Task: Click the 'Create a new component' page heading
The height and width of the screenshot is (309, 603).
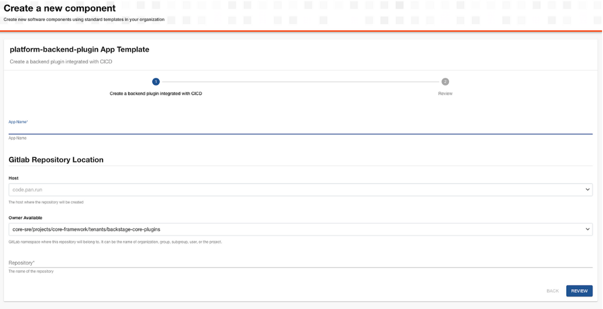Action: 60,8
